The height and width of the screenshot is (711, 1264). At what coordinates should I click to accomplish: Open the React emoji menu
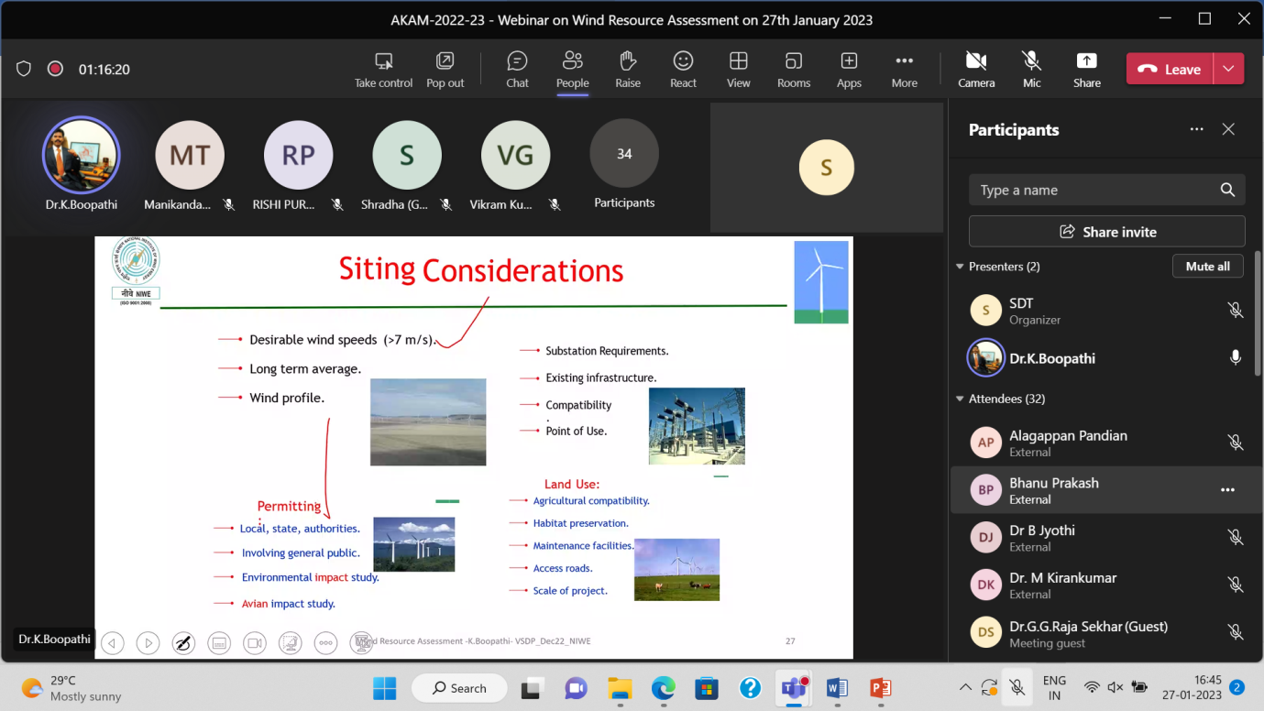pos(683,69)
